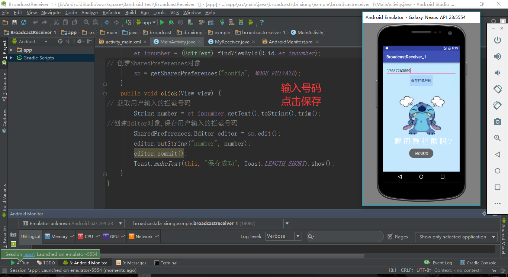Click the Replace icon in toolbar
Screen dimensions: 508x277
96,22
